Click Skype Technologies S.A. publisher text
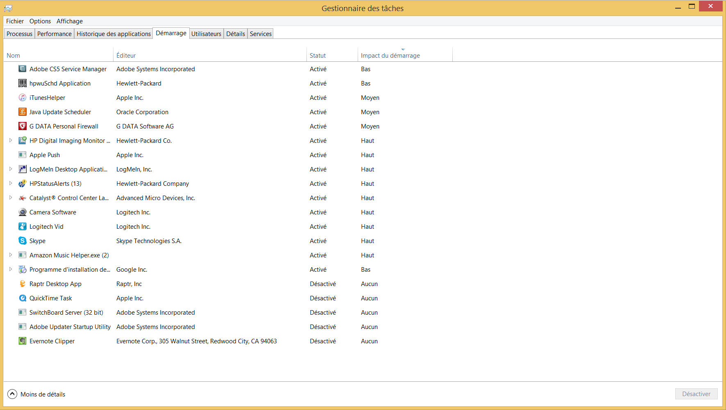Image resolution: width=726 pixels, height=410 pixels. 149,241
